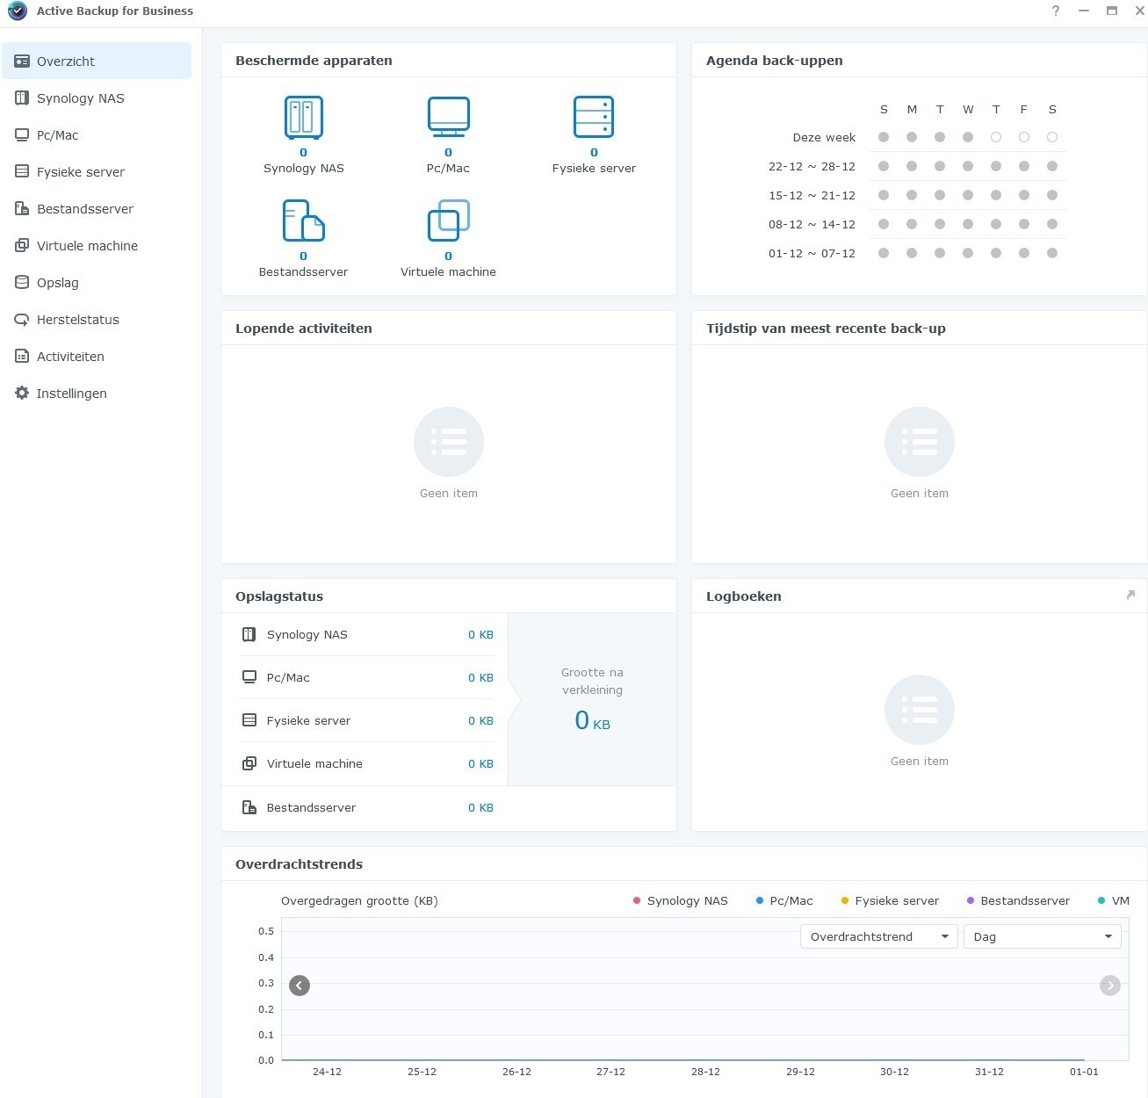The image size is (1148, 1098).
Task: Select Overzicht in the sidebar
Action: click(97, 61)
